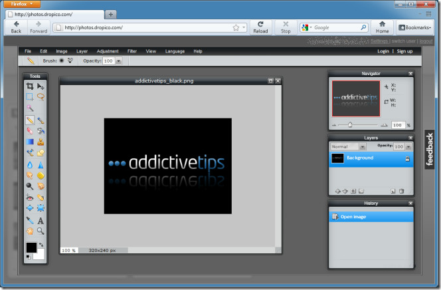Open the Filter menu
441x290 pixels.
(x=132, y=51)
